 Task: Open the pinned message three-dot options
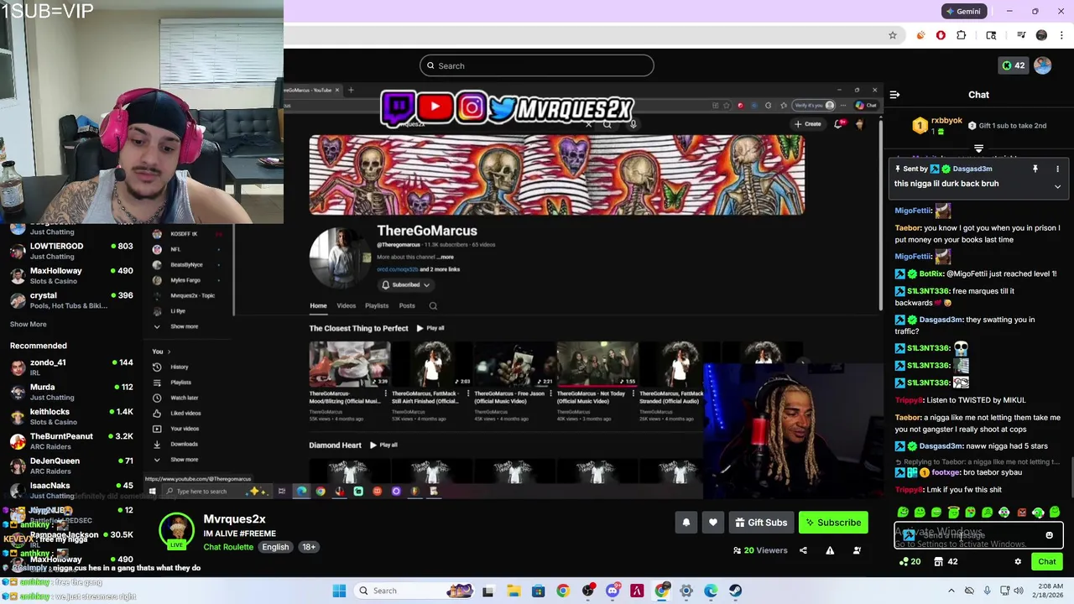tap(1058, 169)
